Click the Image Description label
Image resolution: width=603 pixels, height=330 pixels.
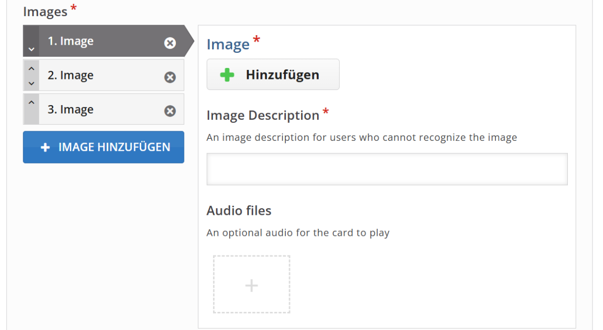coord(263,115)
